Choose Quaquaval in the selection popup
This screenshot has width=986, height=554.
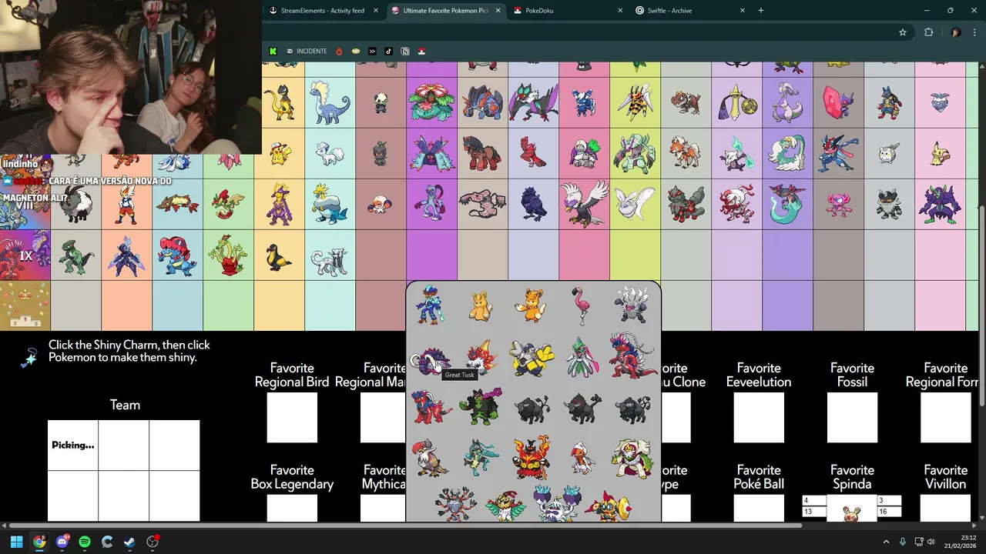tap(430, 304)
